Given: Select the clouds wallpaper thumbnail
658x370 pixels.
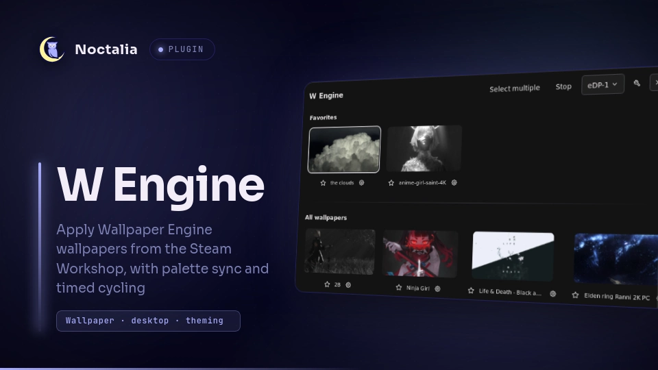Looking at the screenshot, I should pos(345,149).
